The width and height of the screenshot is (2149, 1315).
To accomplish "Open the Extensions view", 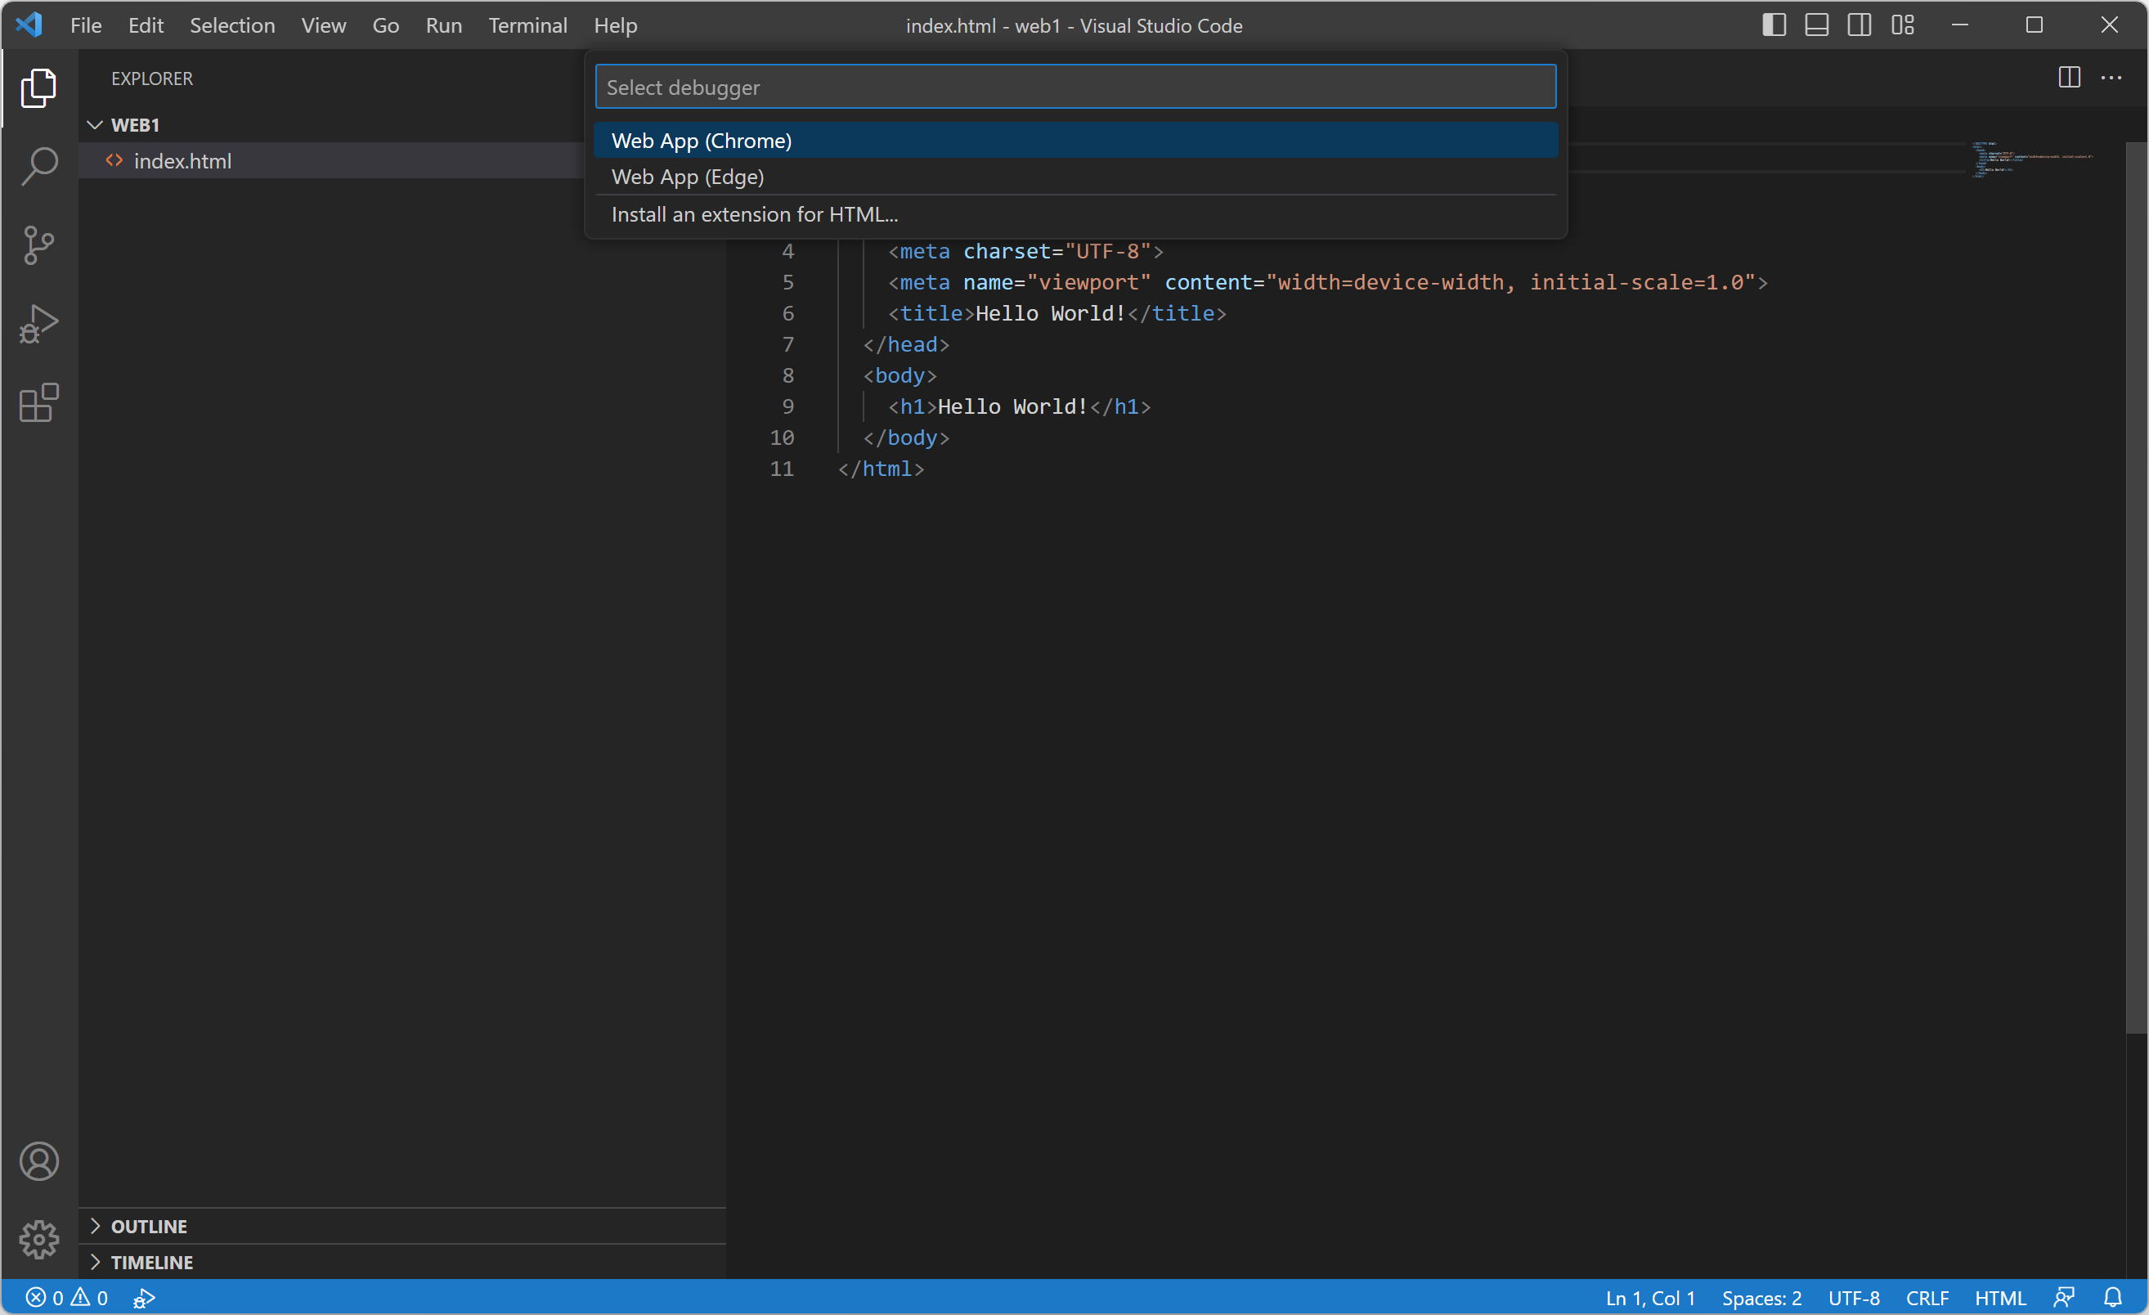I will click(x=38, y=403).
